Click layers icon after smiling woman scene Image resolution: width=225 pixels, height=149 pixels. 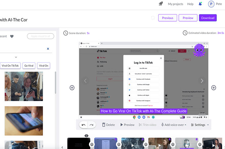point(173,144)
